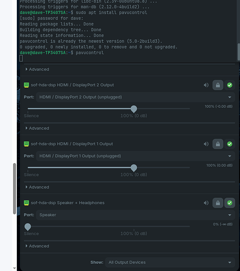Click the Speaker + Headphones device icon

pyautogui.click(x=27, y=203)
